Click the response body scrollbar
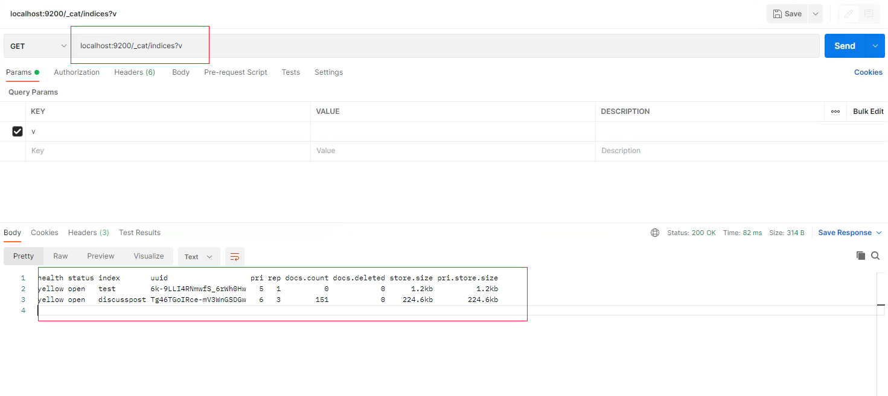The image size is (888, 396). point(881,334)
